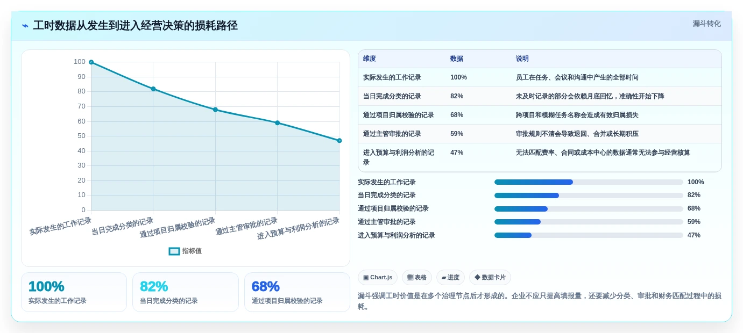Viewport: 743px width, 333px height.
Task: Click description 员工在任务、会议和沟通中产生的全部时间
Action: (577, 77)
